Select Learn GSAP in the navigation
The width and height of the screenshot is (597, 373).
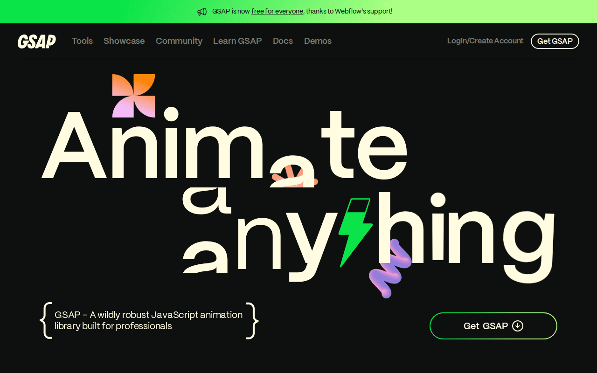tap(237, 41)
